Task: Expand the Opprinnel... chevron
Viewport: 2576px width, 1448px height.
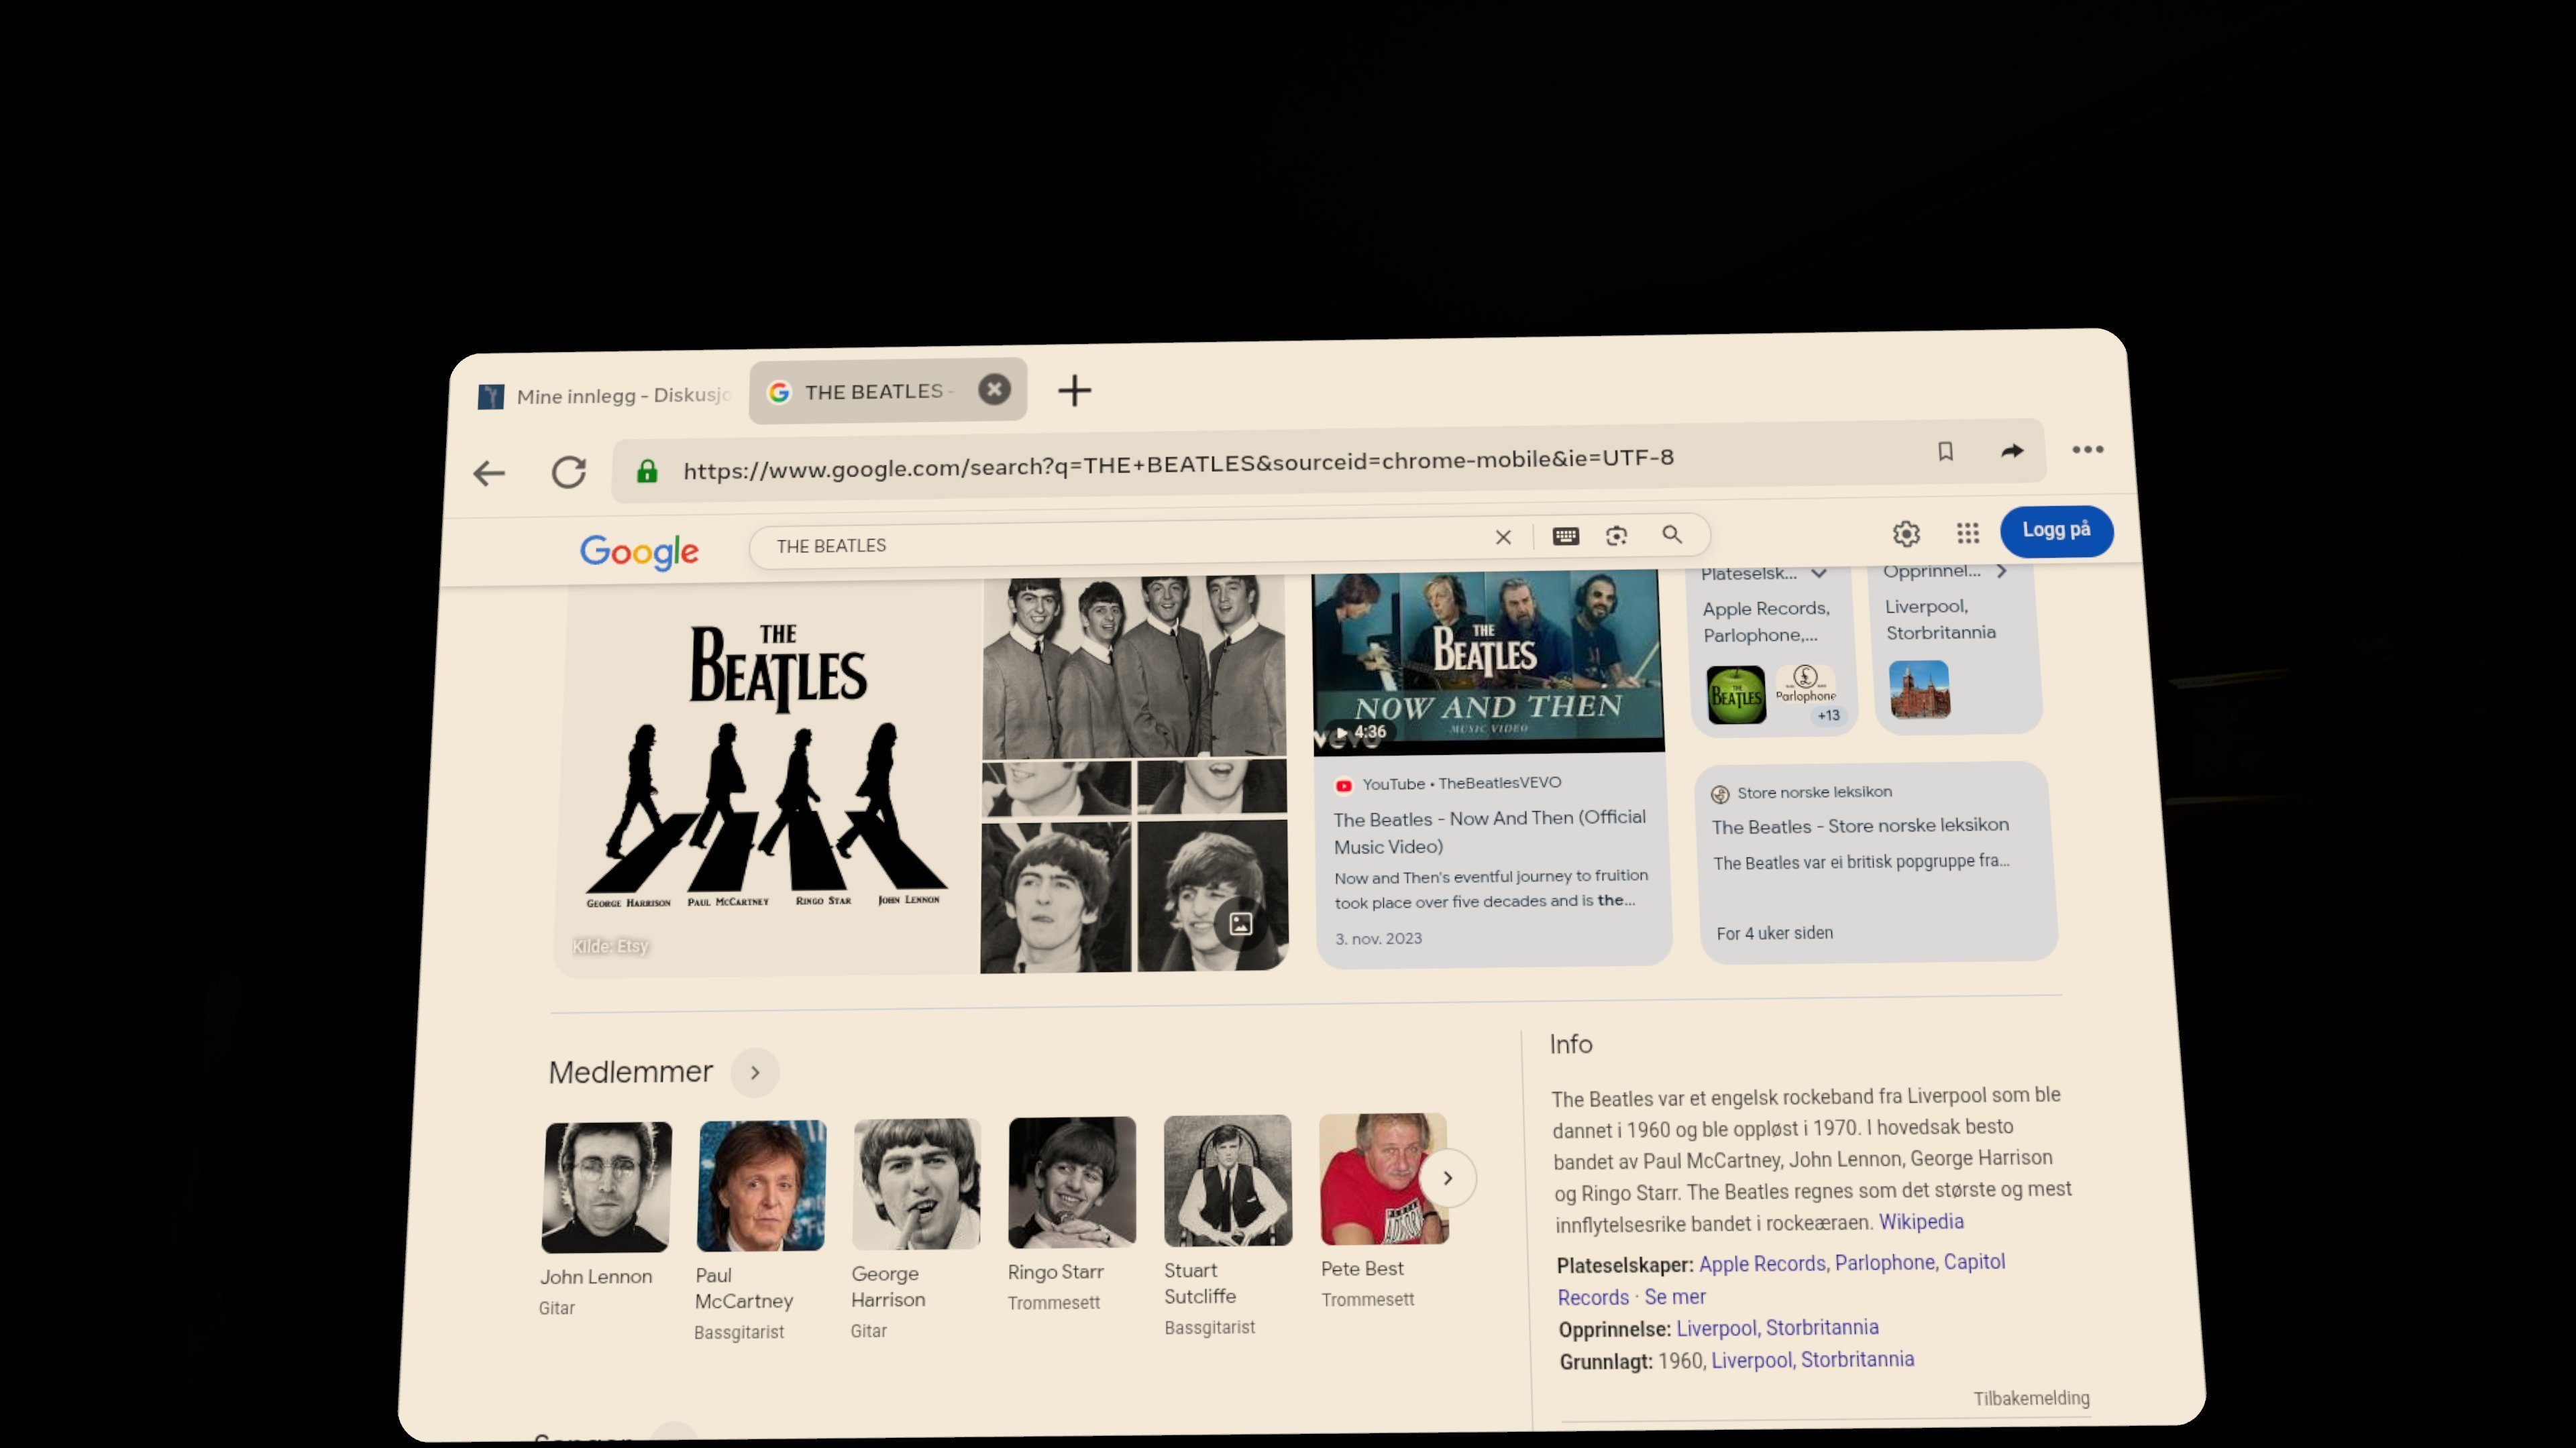Action: pos(2001,570)
